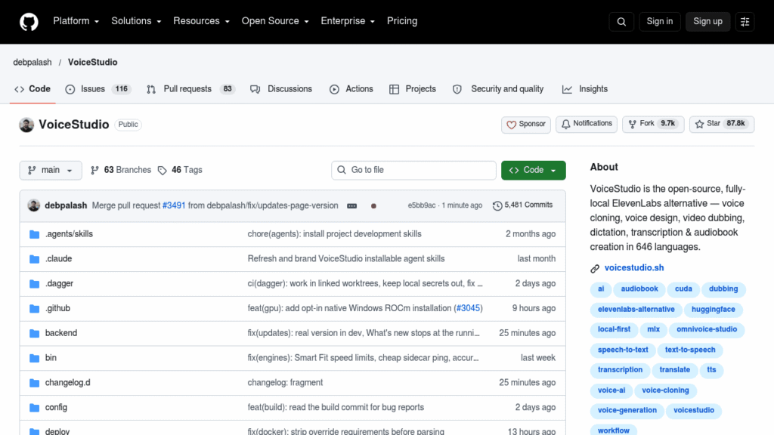The height and width of the screenshot is (435, 774).
Task: Select the huggingface topic tag
Action: 713,310
